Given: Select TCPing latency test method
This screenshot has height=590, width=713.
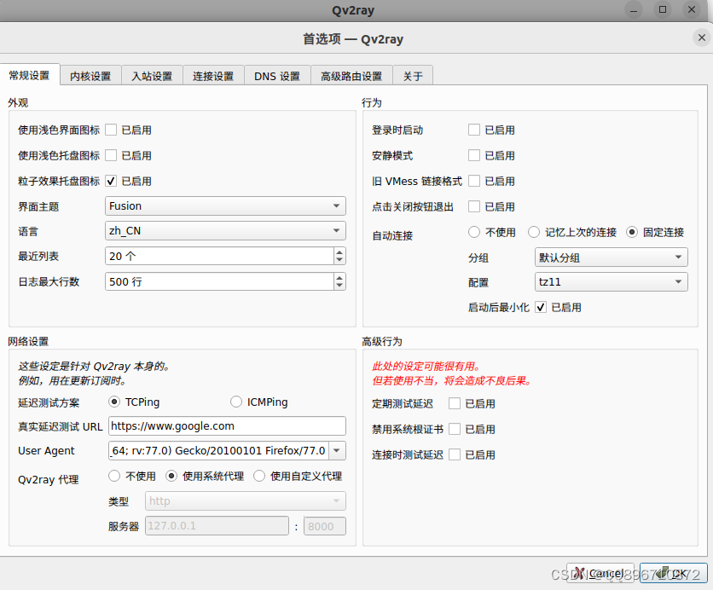Looking at the screenshot, I should point(114,402).
